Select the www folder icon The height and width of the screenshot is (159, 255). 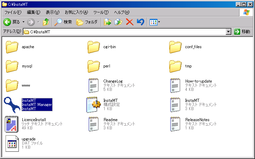tap(12, 86)
